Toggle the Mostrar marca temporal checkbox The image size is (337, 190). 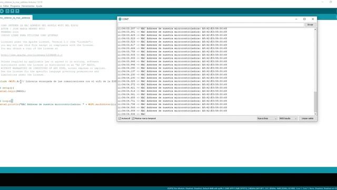pyautogui.click(x=133, y=118)
